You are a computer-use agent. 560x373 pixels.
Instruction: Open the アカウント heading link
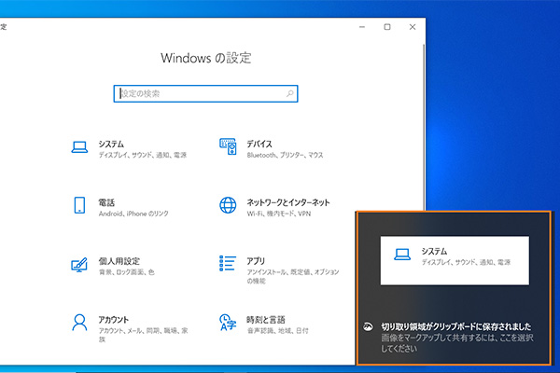coord(114,320)
